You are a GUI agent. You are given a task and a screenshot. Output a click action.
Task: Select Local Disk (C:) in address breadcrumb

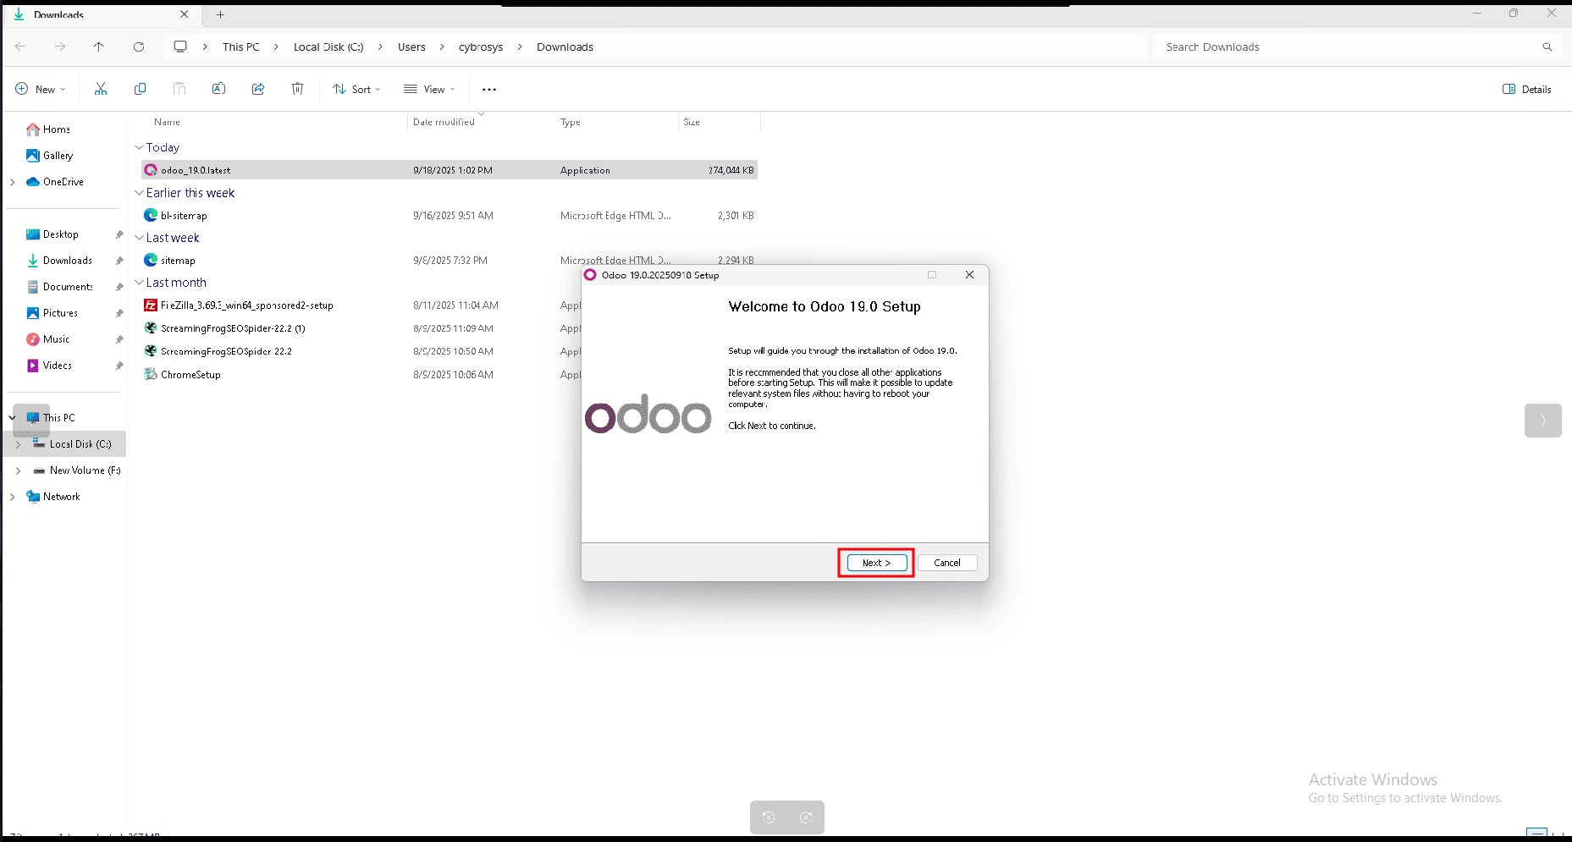coord(328,47)
